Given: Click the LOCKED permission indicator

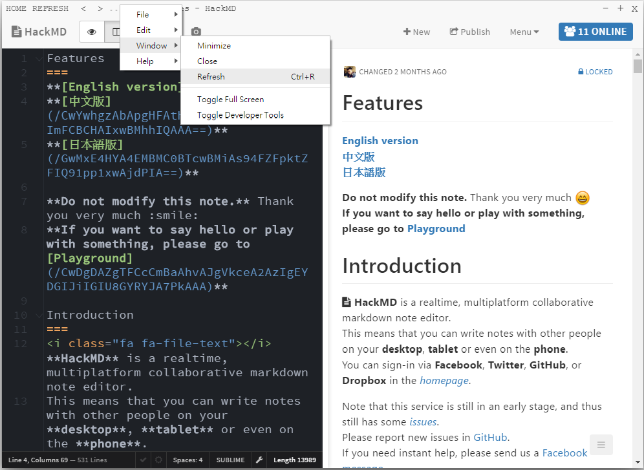Looking at the screenshot, I should coord(595,72).
